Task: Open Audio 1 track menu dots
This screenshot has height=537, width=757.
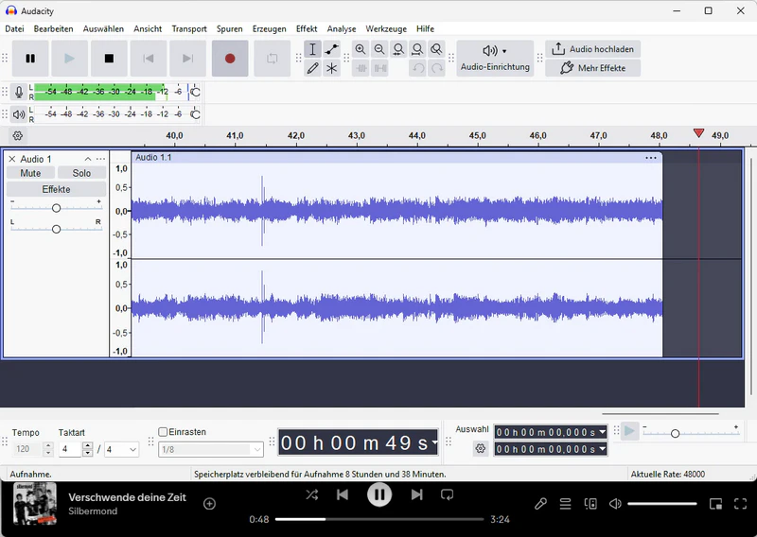Action: pos(100,159)
